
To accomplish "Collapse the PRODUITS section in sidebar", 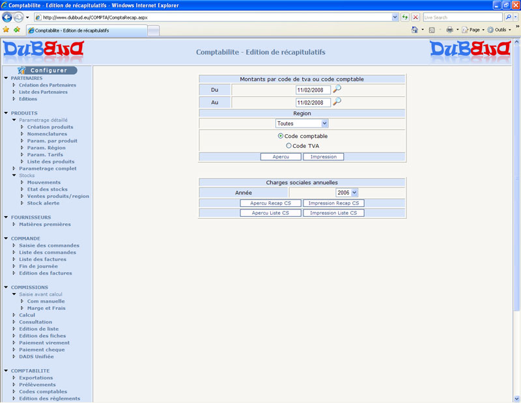I will [x=6, y=113].
